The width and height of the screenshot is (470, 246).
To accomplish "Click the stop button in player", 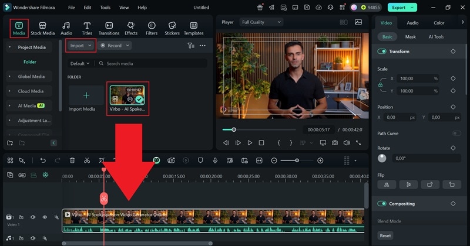I will coord(261,143).
